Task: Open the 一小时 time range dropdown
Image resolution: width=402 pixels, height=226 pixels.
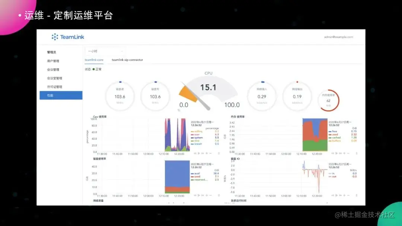Action: tap(105, 51)
